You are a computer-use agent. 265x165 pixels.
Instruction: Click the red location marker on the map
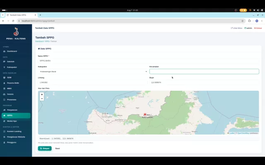[x=145, y=114]
